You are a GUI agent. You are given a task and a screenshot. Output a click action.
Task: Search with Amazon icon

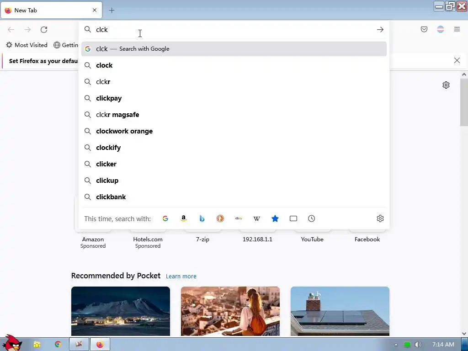[184, 218]
